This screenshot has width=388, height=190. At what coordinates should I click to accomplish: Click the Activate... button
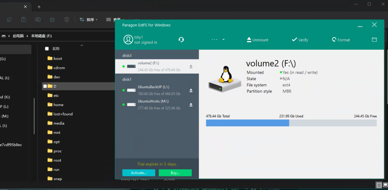point(139,173)
